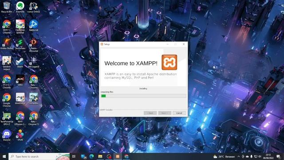Select the Steam desktop icon
Screen dimensions: 284x160
pyautogui.click(x=20, y=62)
